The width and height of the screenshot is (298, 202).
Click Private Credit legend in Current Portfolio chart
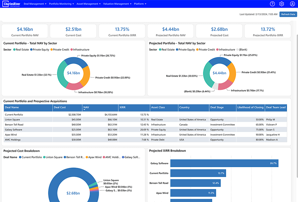(60, 50)
